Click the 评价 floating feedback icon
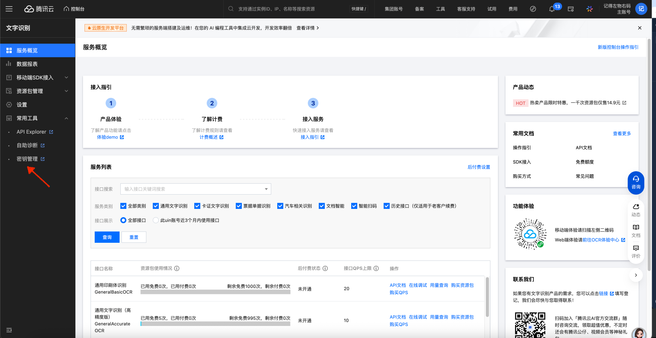Screen dimensions: 656x338 click(x=636, y=252)
